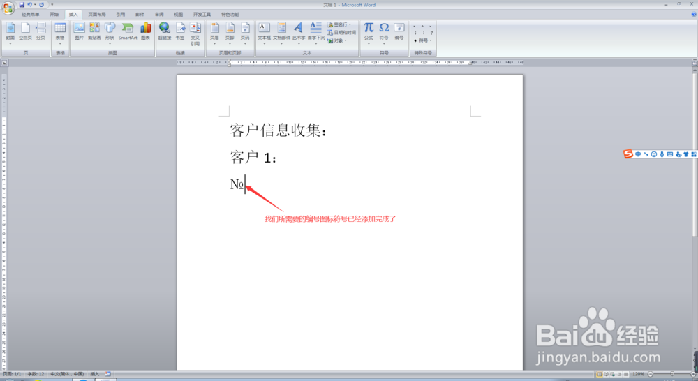698x381 pixels.
Task: Undo last action in quick access toolbar
Action: coord(30,4)
